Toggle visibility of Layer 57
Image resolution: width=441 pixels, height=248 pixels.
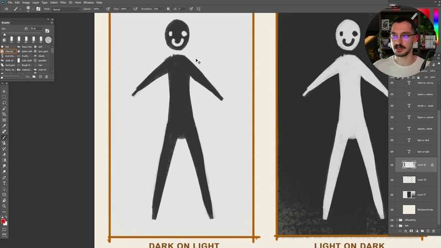tap(392, 195)
